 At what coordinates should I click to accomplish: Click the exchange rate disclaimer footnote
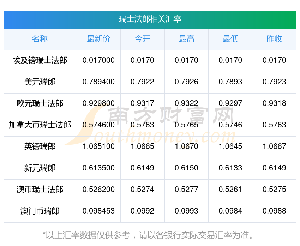pos(150,235)
